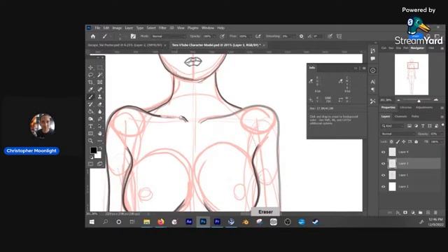Viewport: 448px width, 252px height.
Task: Switch to the Channels tab
Action: tap(400, 117)
